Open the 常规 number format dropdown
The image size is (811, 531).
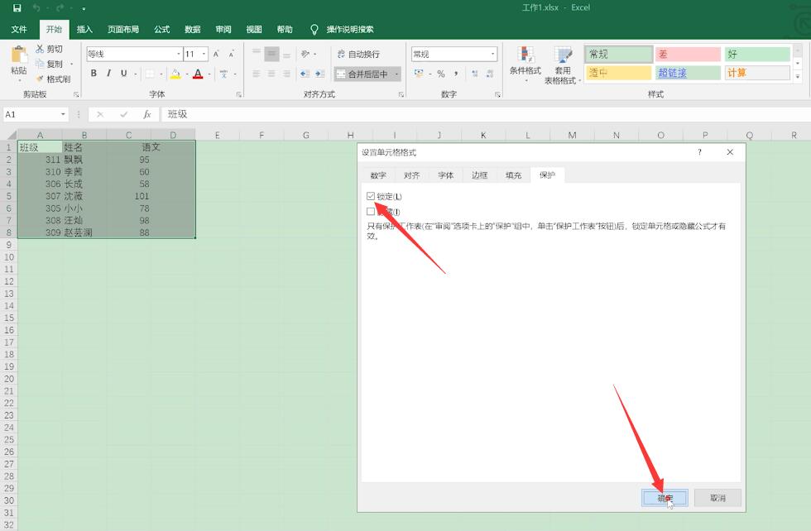[x=492, y=54]
